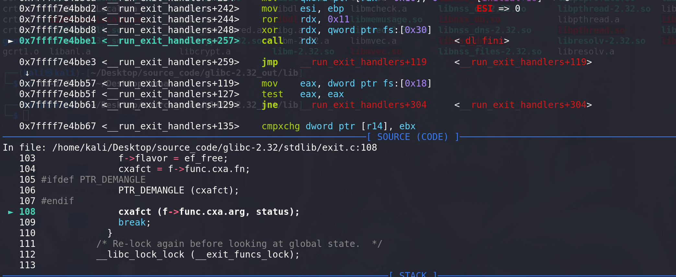Click the 'mov esi, ebp' instruction
Image resolution: width=676 pixels, height=277 pixels.
[303, 8]
